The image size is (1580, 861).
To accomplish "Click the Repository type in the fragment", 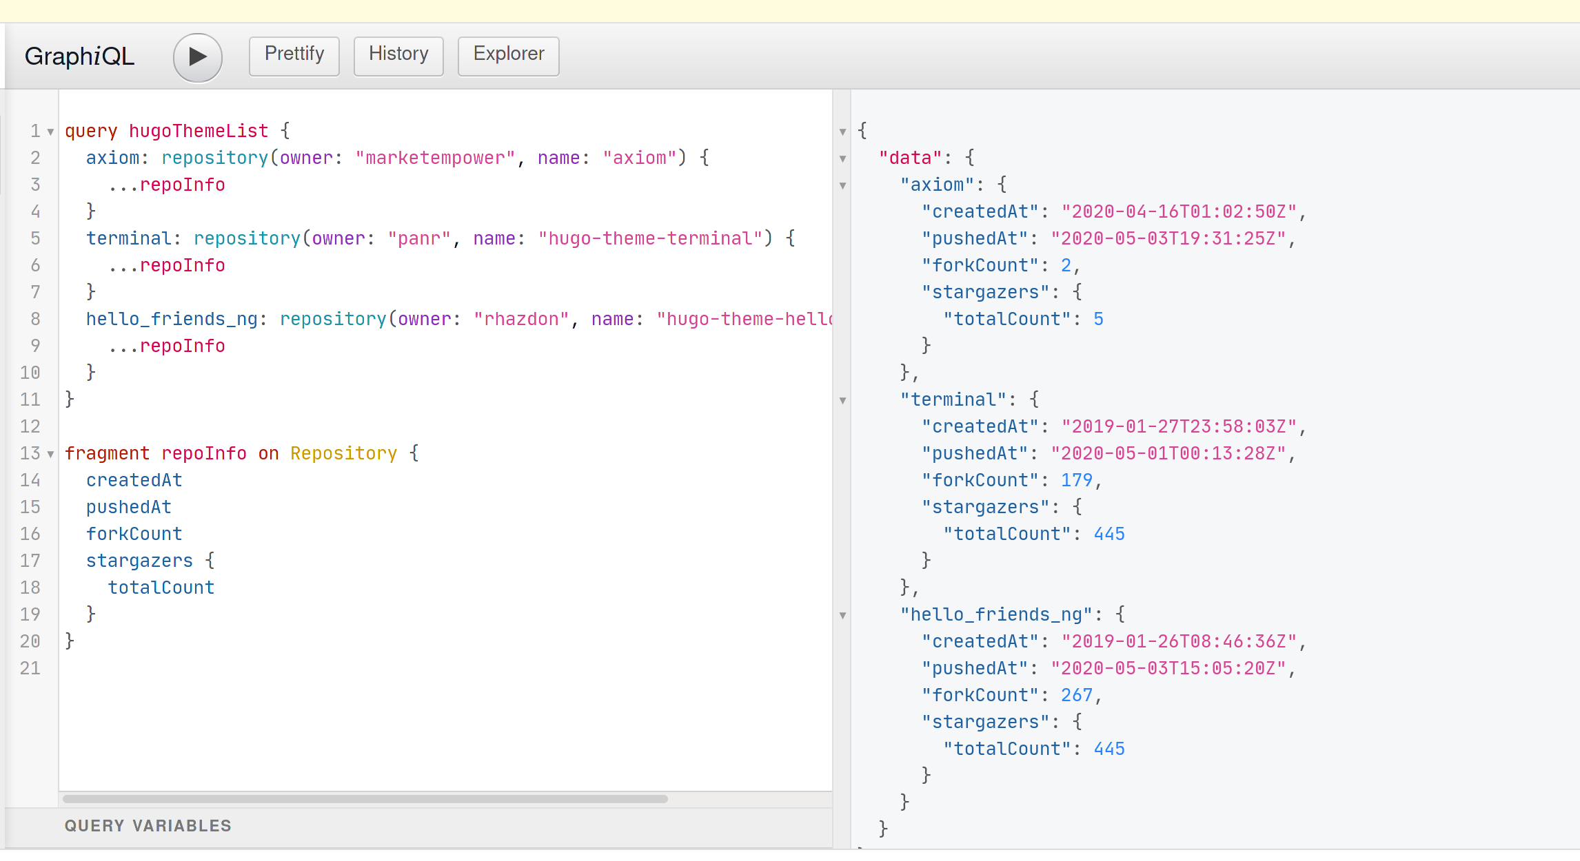I will 343,453.
